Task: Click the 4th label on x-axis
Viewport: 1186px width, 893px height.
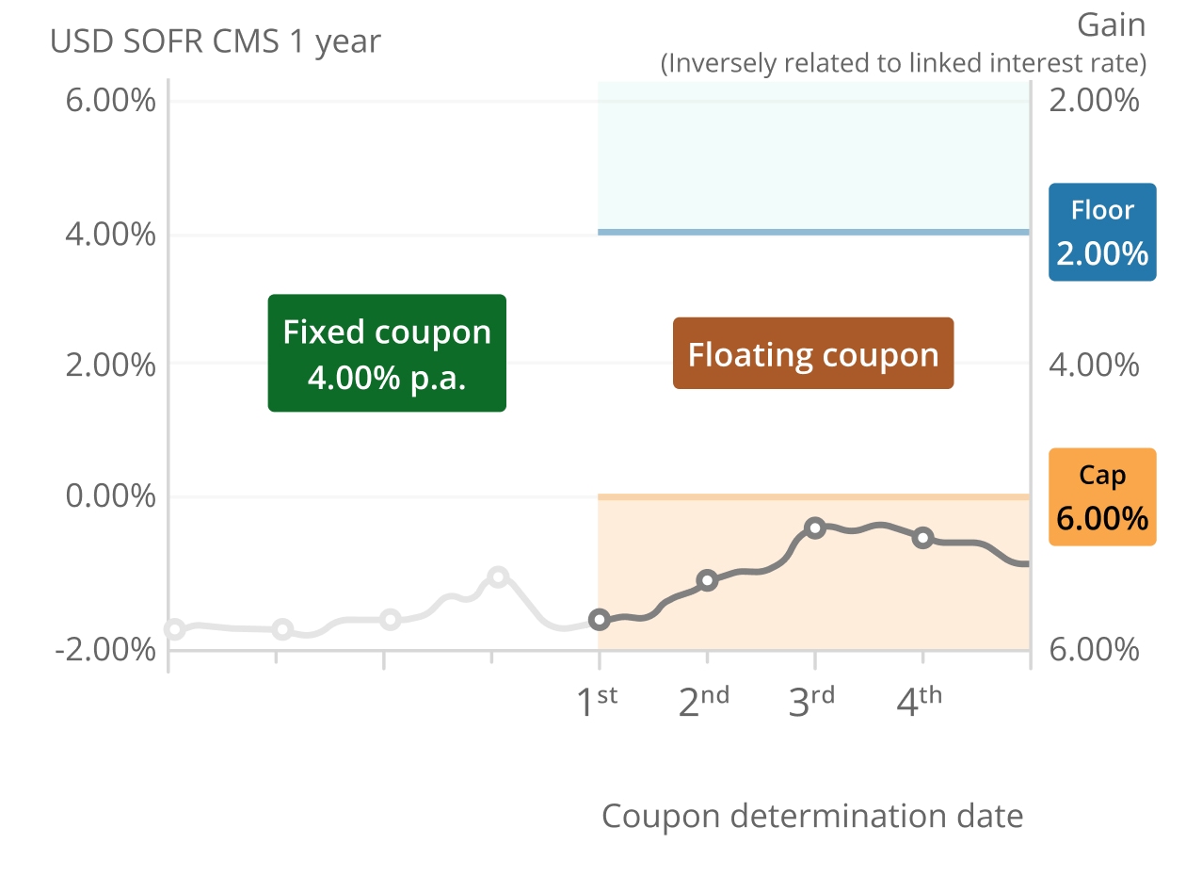Action: 919,702
